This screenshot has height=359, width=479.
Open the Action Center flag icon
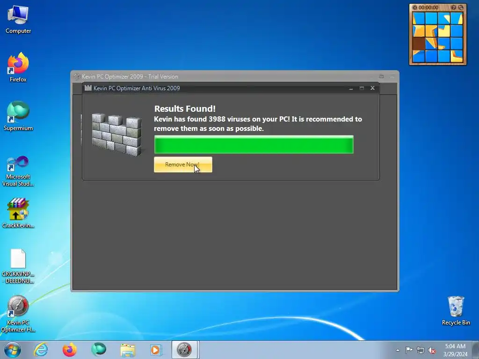[409, 350]
